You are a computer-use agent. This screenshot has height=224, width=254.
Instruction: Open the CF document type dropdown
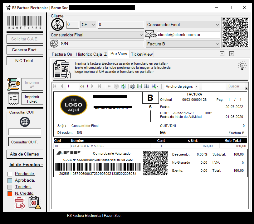pos(88,25)
